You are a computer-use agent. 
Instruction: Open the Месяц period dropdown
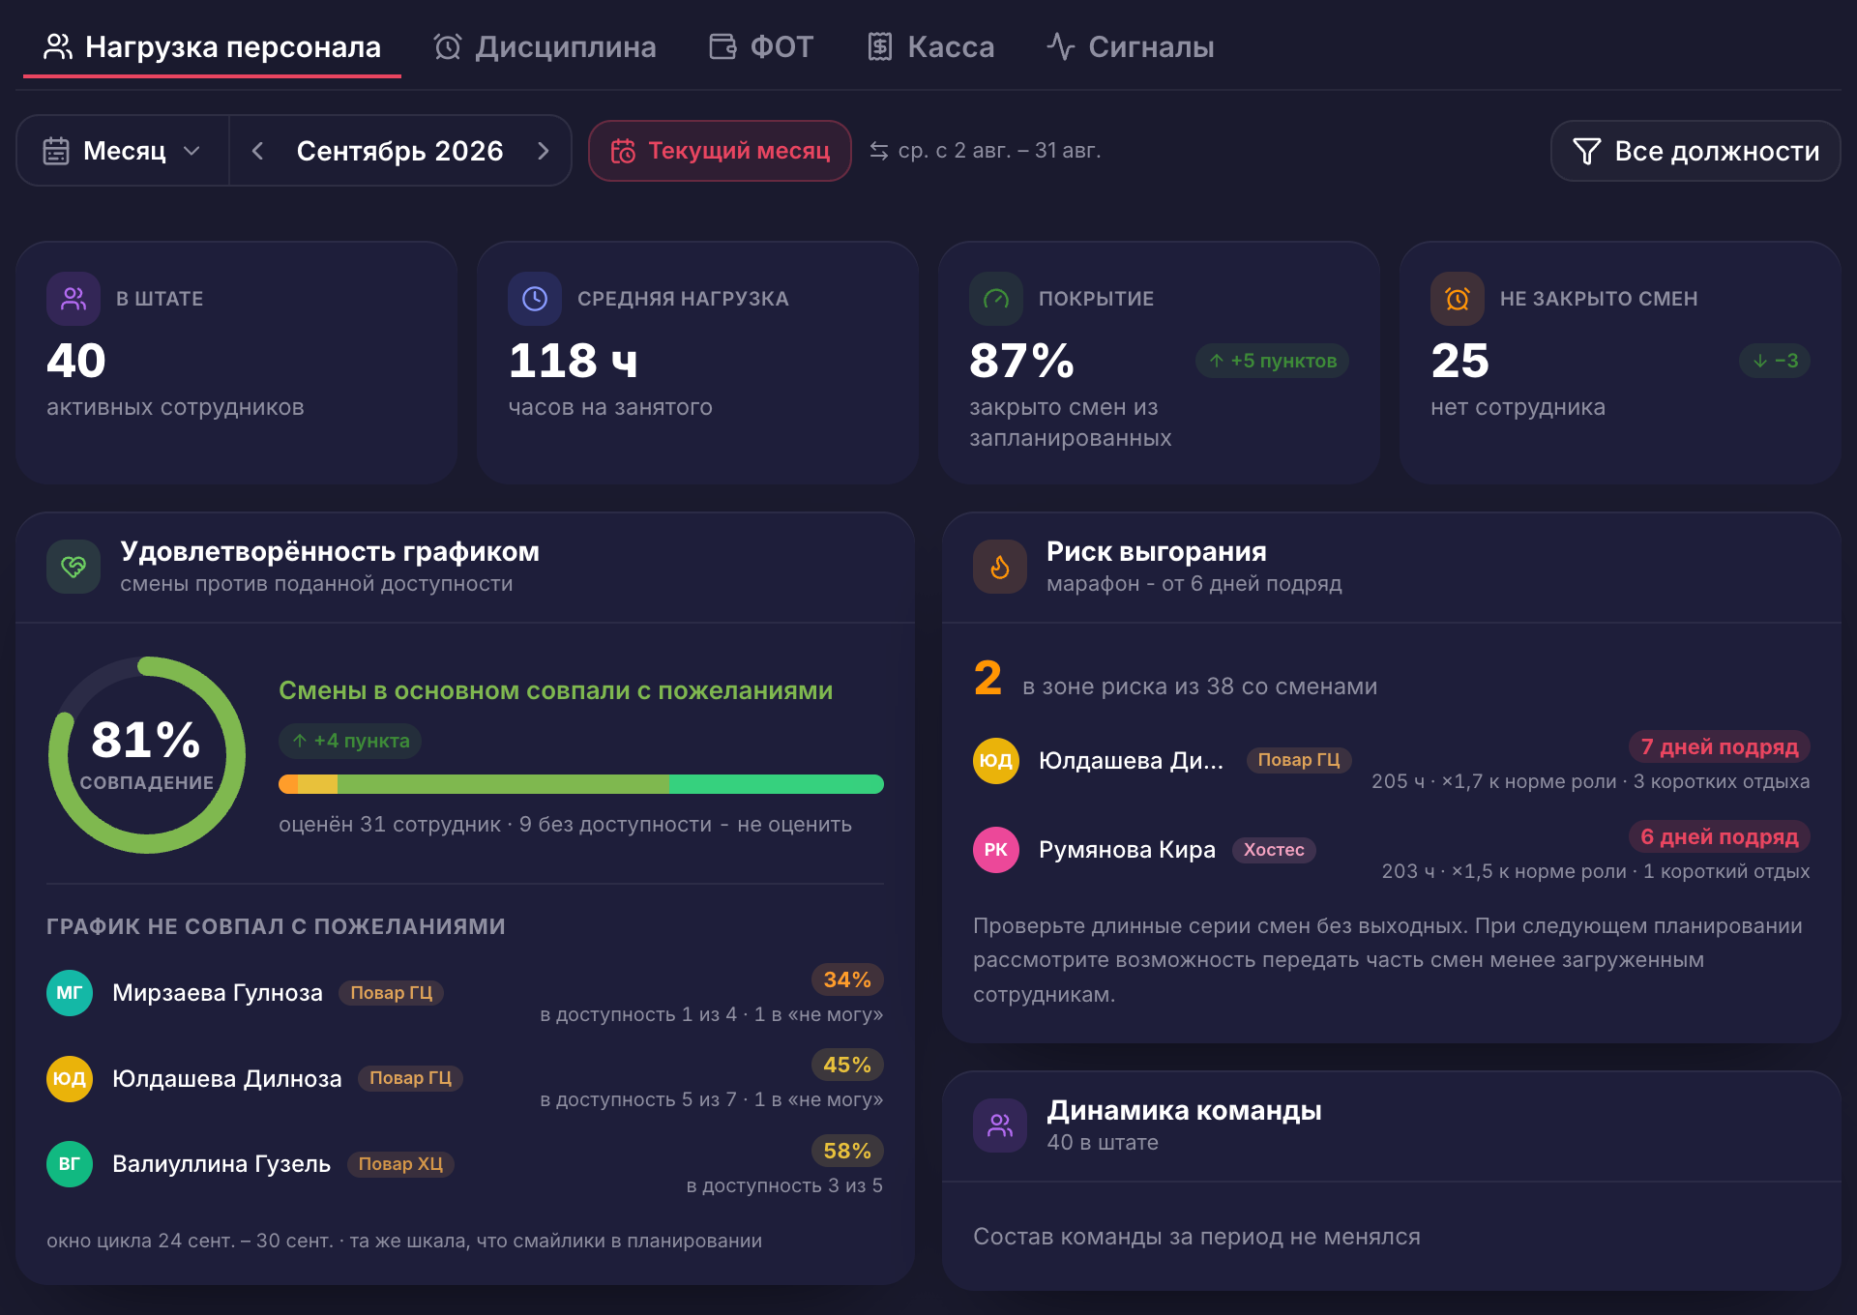pos(123,151)
